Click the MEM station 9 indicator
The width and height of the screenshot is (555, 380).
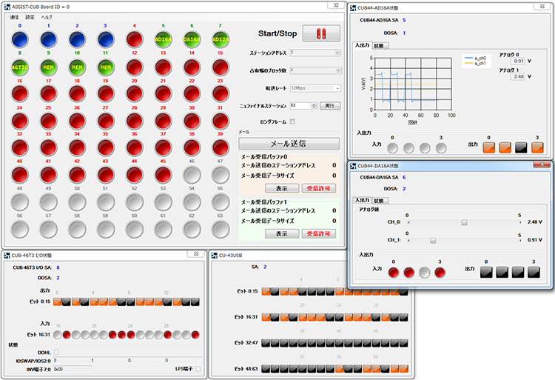pos(49,67)
